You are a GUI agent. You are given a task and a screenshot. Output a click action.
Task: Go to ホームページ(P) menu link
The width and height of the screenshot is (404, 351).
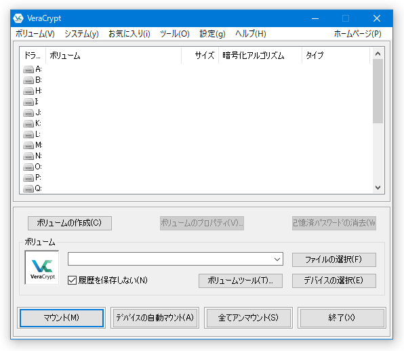358,34
